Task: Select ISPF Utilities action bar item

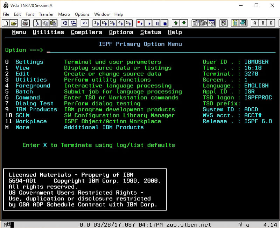Action: tap(48, 32)
